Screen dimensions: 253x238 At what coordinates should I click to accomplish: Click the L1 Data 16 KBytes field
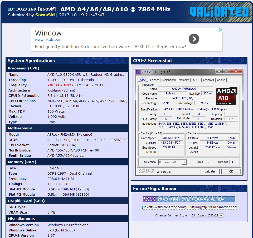click(212, 138)
